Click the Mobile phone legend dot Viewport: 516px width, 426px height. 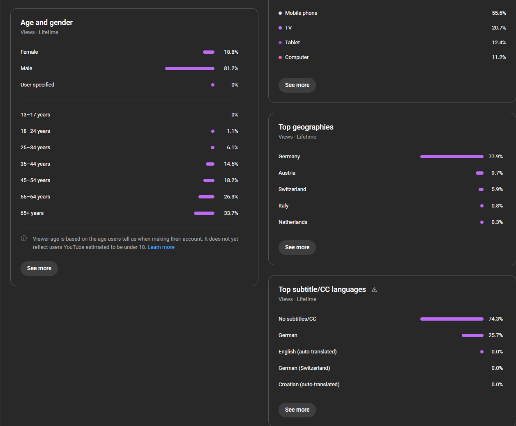(280, 13)
